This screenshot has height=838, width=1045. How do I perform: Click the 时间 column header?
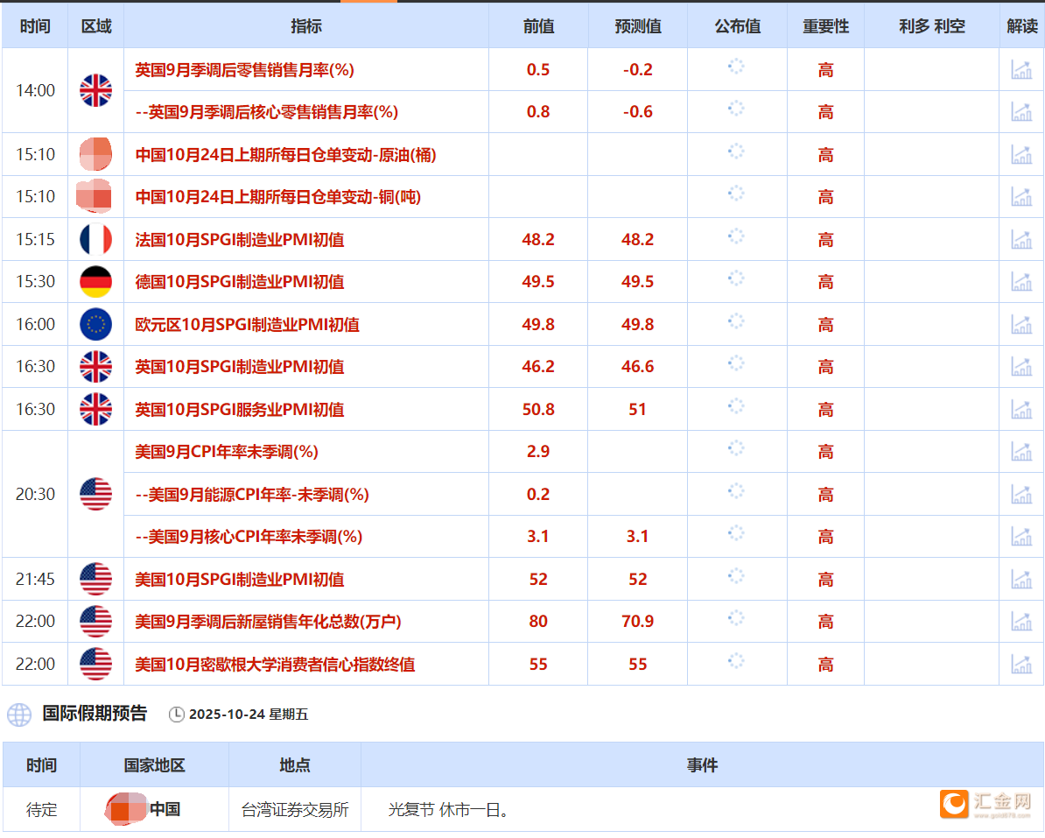tap(34, 26)
